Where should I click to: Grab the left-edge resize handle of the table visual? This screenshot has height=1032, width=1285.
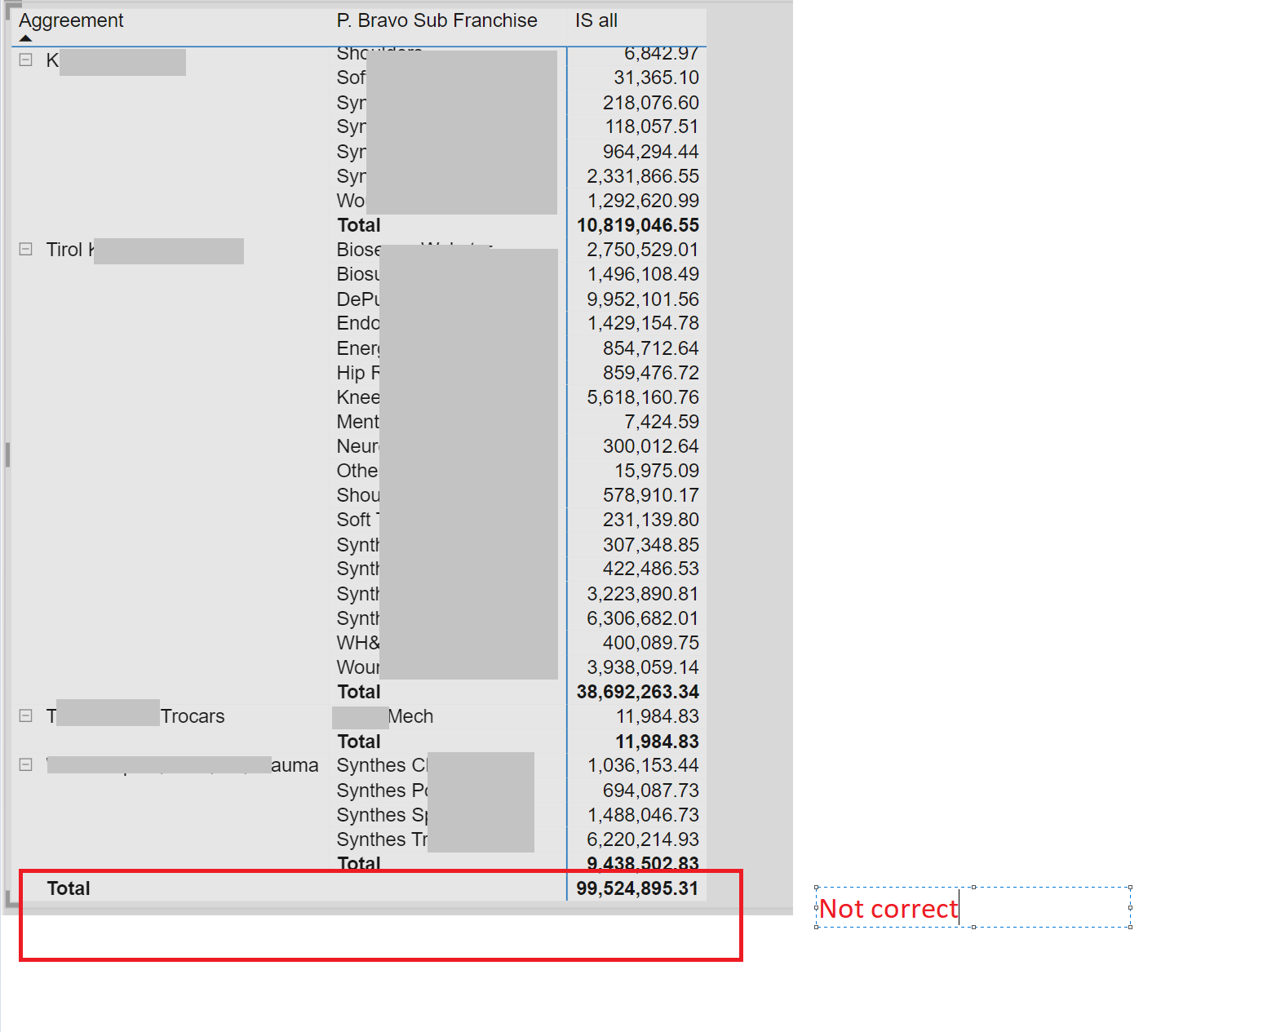click(x=7, y=454)
